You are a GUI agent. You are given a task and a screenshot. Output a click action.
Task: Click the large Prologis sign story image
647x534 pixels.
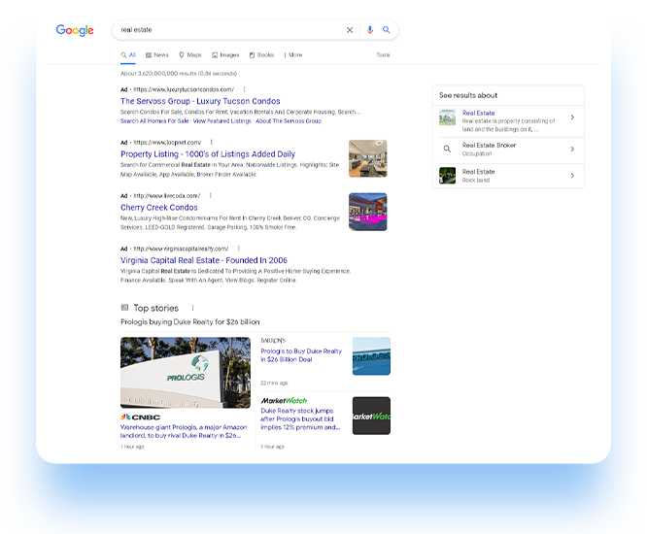pyautogui.click(x=186, y=373)
